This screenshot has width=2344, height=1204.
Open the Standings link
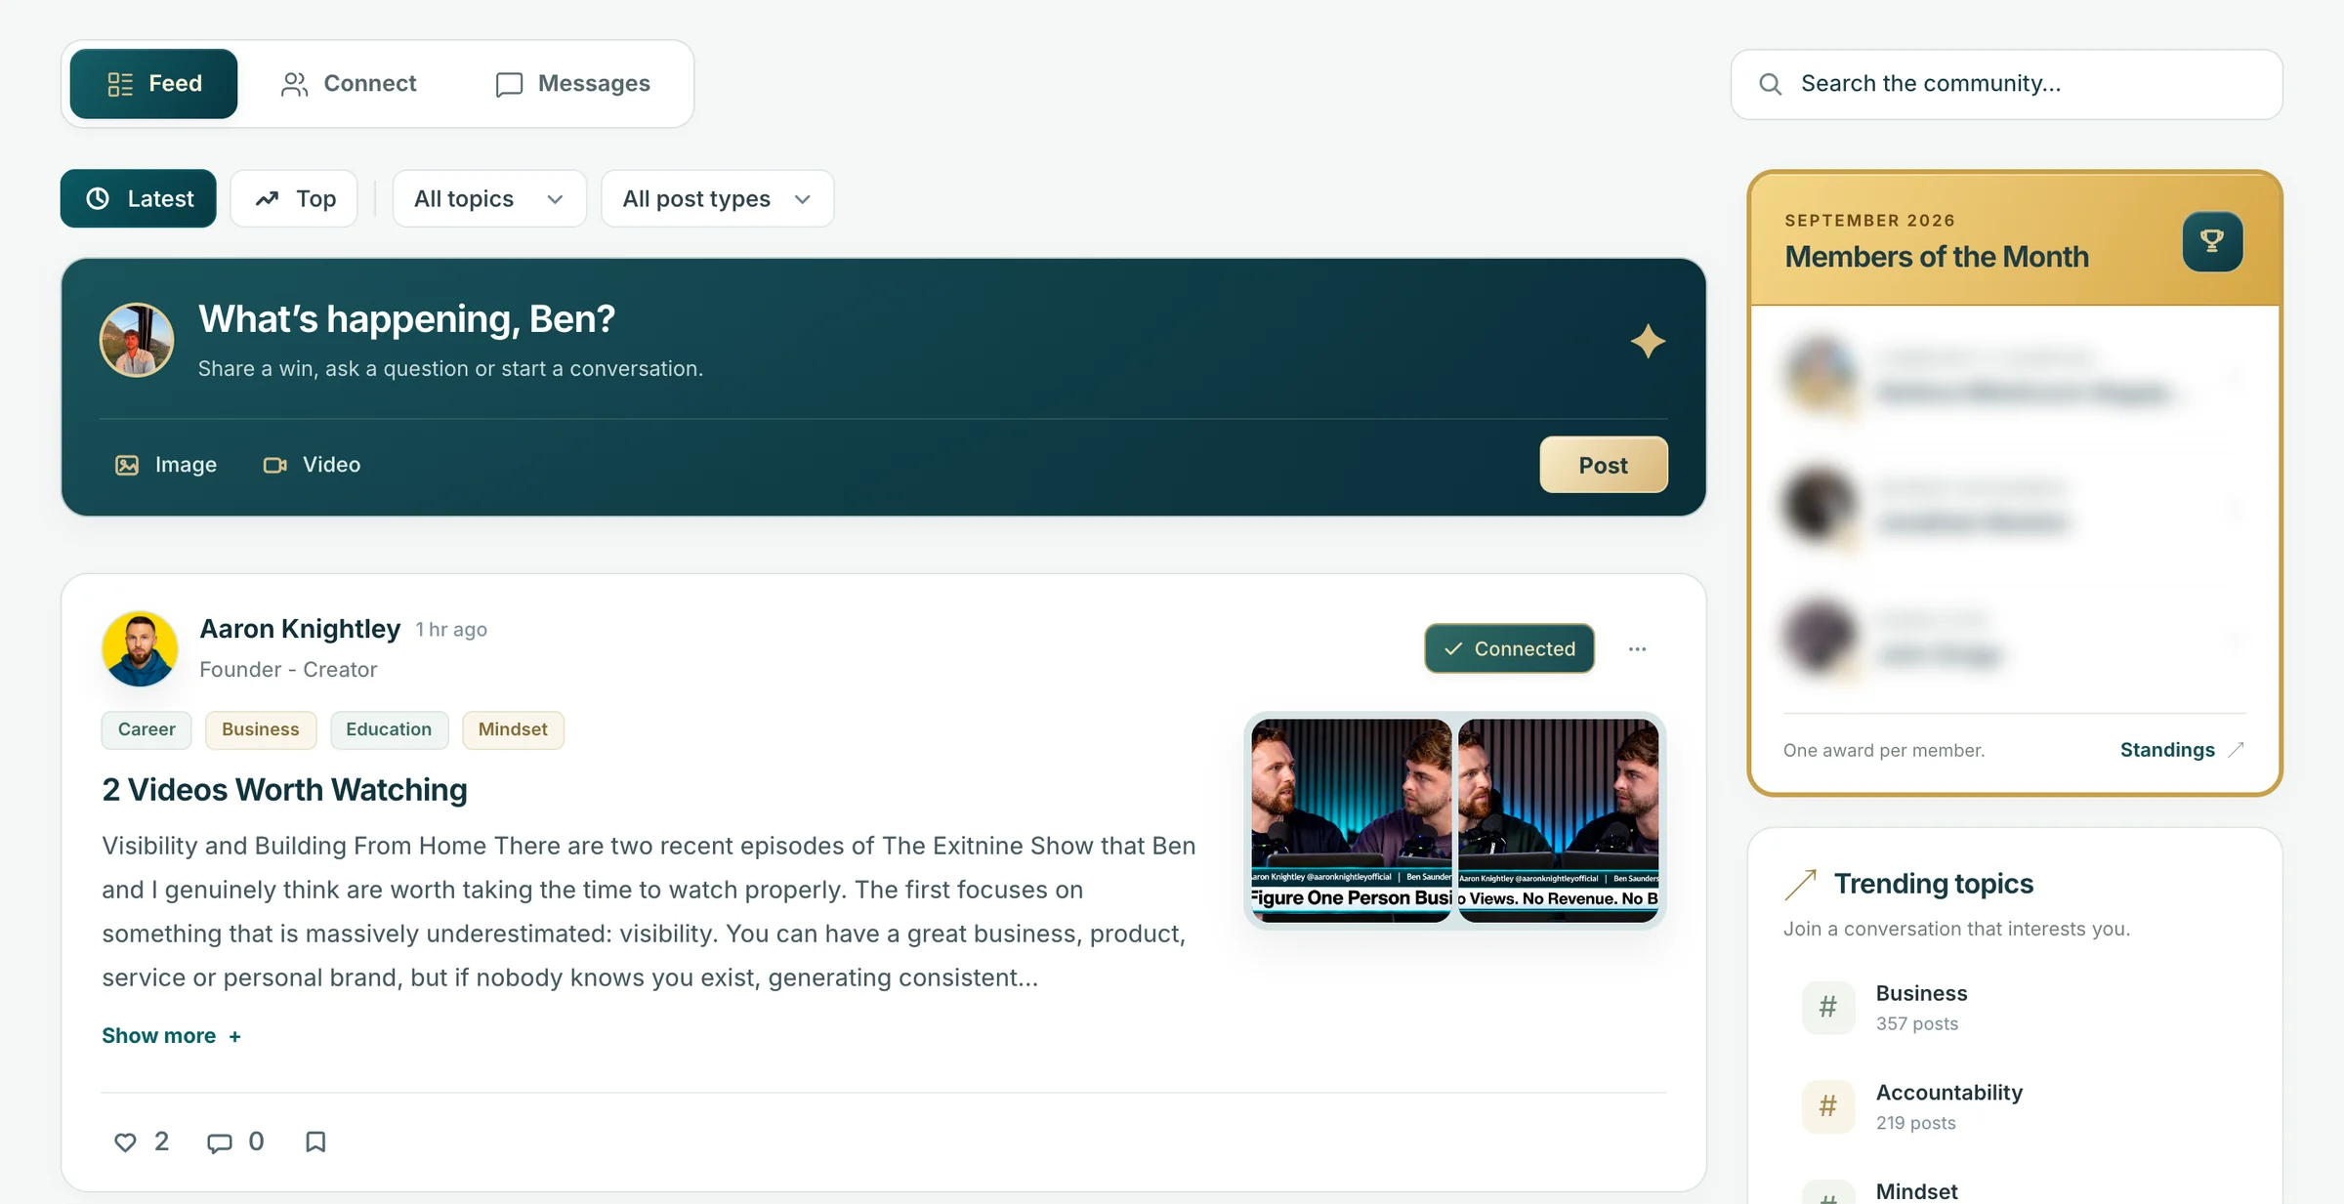click(x=2167, y=750)
